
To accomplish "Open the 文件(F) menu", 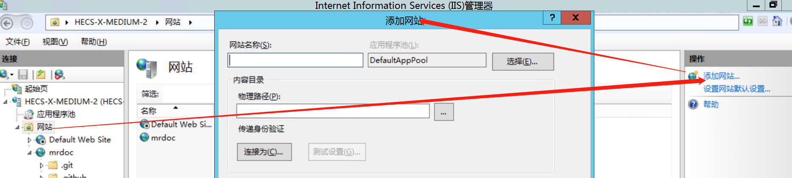I will click(17, 42).
